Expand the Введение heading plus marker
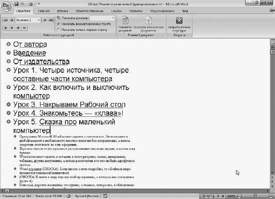 click(9, 52)
